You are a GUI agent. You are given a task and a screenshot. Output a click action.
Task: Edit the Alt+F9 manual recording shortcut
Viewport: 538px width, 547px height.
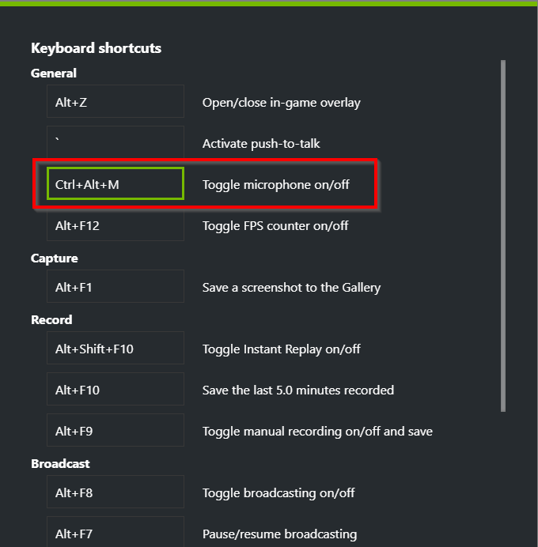click(x=116, y=431)
